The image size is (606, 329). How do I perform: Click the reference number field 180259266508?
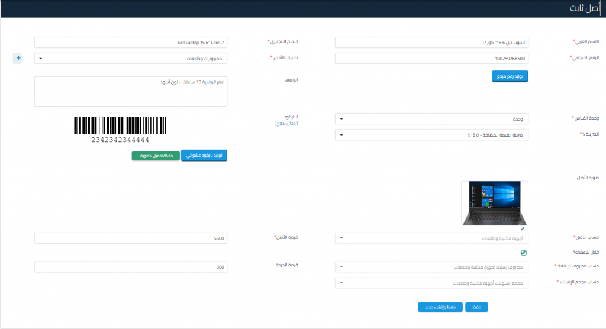[431, 59]
